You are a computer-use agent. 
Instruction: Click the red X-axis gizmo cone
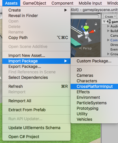91,31
